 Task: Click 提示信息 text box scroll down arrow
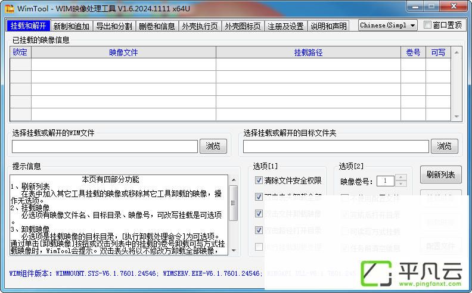[234, 250]
